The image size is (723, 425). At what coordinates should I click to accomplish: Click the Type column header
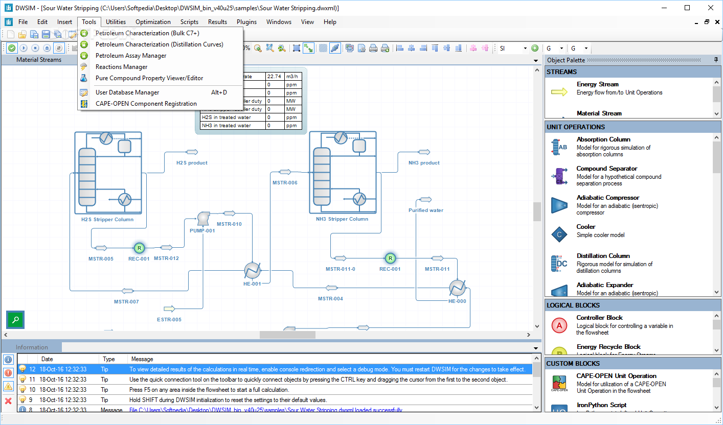coord(113,359)
